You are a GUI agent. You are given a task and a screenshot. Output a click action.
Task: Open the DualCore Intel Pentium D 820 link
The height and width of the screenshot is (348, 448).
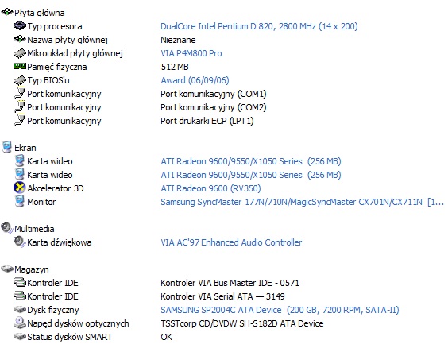click(259, 26)
